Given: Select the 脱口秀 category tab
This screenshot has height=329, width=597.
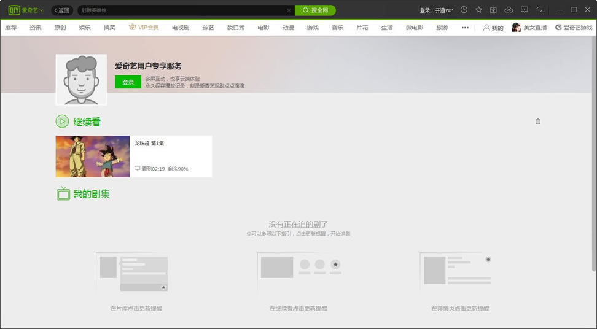Looking at the screenshot, I should (x=236, y=28).
